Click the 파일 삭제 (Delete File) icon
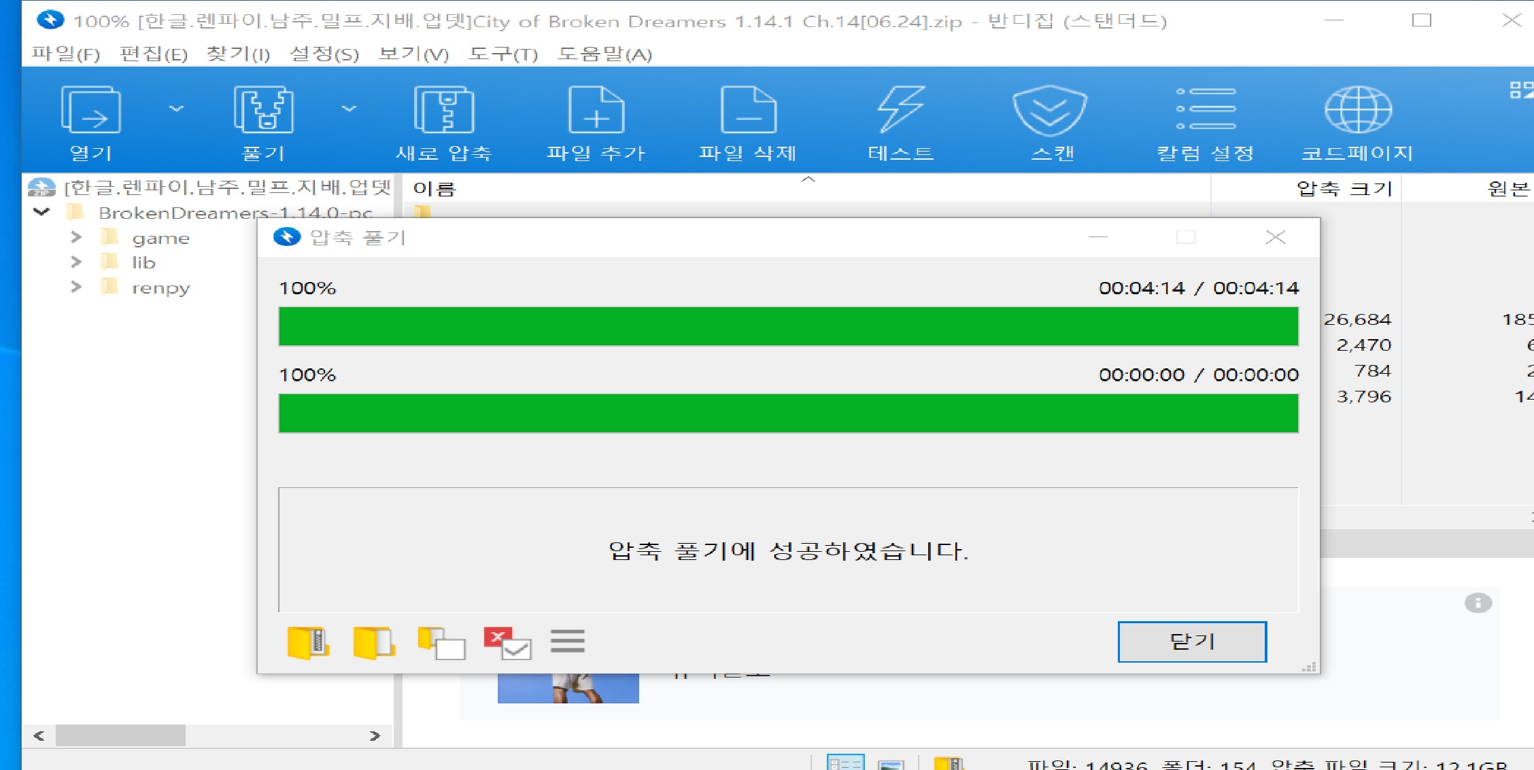 point(747,110)
